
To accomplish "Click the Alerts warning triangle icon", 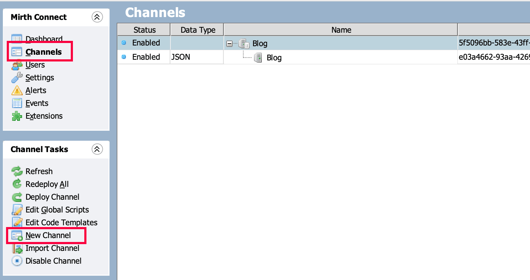I will click(x=17, y=90).
